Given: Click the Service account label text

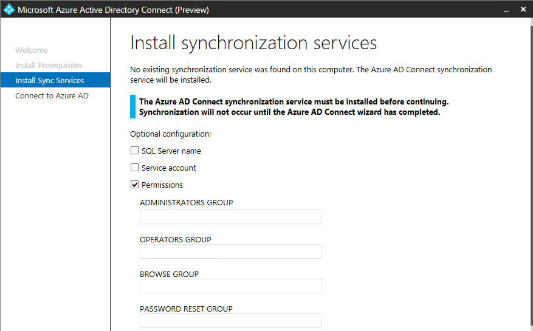Looking at the screenshot, I should [168, 168].
